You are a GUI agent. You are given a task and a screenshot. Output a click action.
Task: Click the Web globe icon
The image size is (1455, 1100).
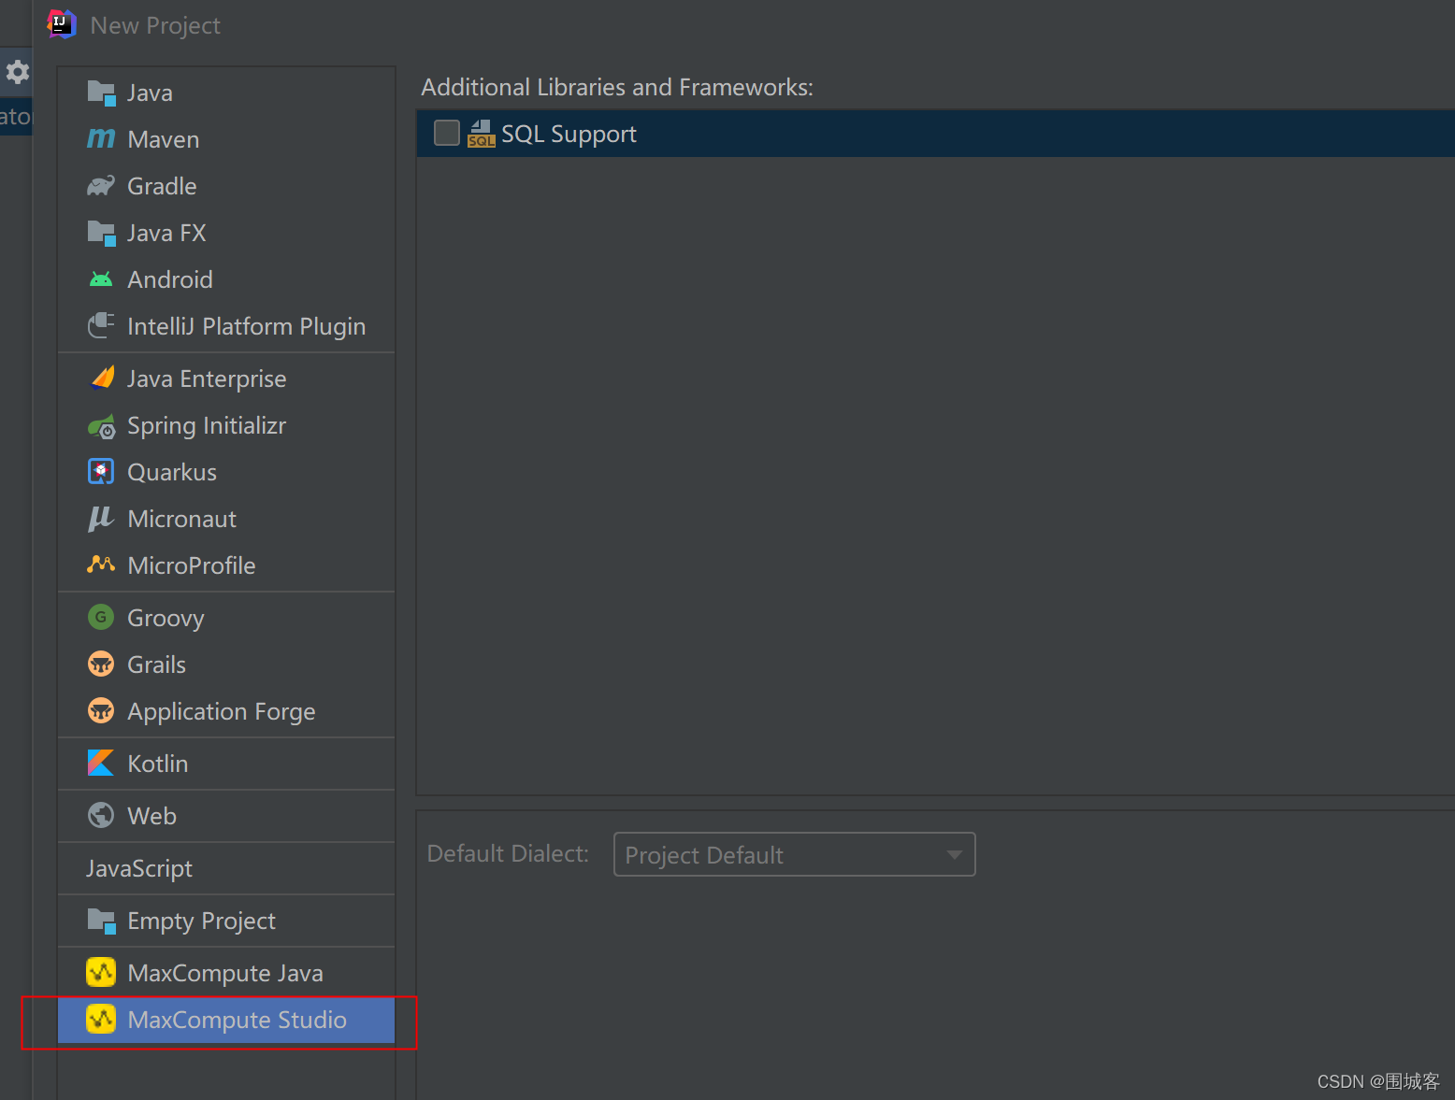[x=101, y=815]
